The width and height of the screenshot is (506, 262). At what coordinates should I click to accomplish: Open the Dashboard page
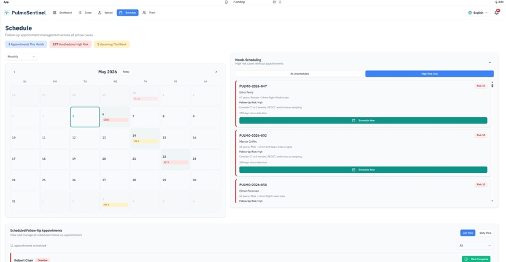(x=62, y=13)
